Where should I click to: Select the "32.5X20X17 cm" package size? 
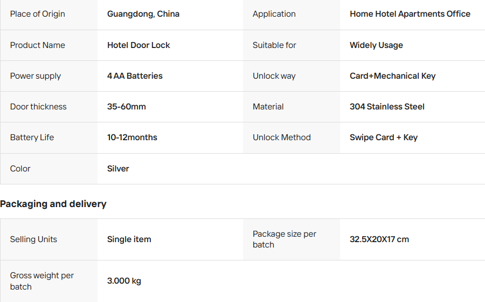click(x=379, y=239)
